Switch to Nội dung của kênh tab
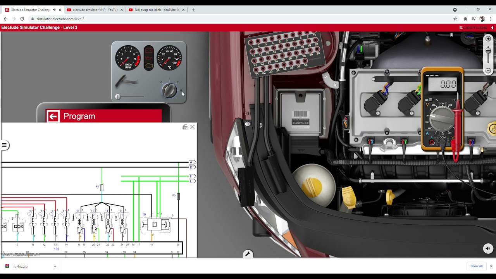496x279 pixels. [x=157, y=10]
